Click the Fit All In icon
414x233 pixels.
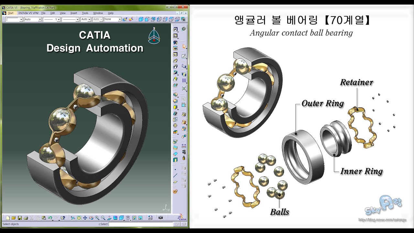(x=79, y=218)
